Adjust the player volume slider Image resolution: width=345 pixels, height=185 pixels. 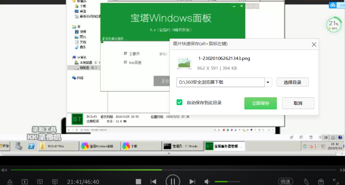pos(227,182)
